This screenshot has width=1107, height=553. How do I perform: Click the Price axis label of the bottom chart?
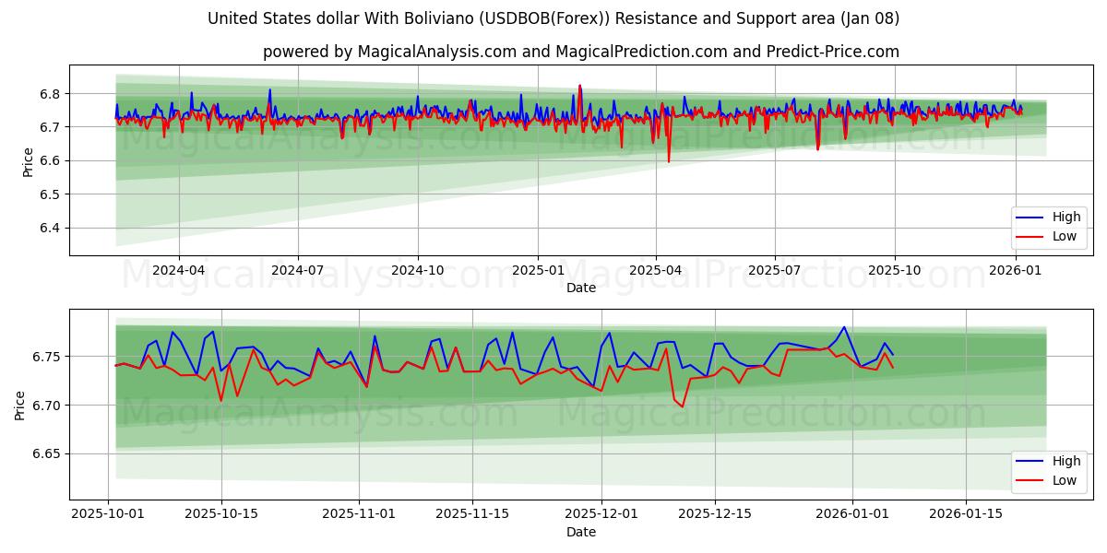[20, 405]
